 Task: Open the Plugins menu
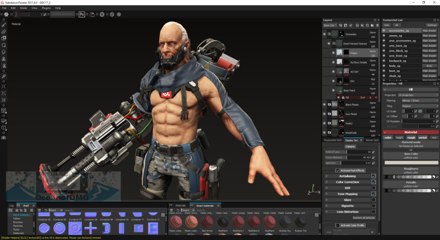[x=46, y=8]
